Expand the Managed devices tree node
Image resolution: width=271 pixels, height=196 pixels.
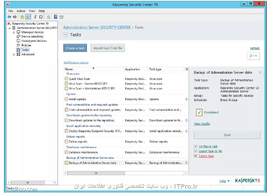(14, 32)
